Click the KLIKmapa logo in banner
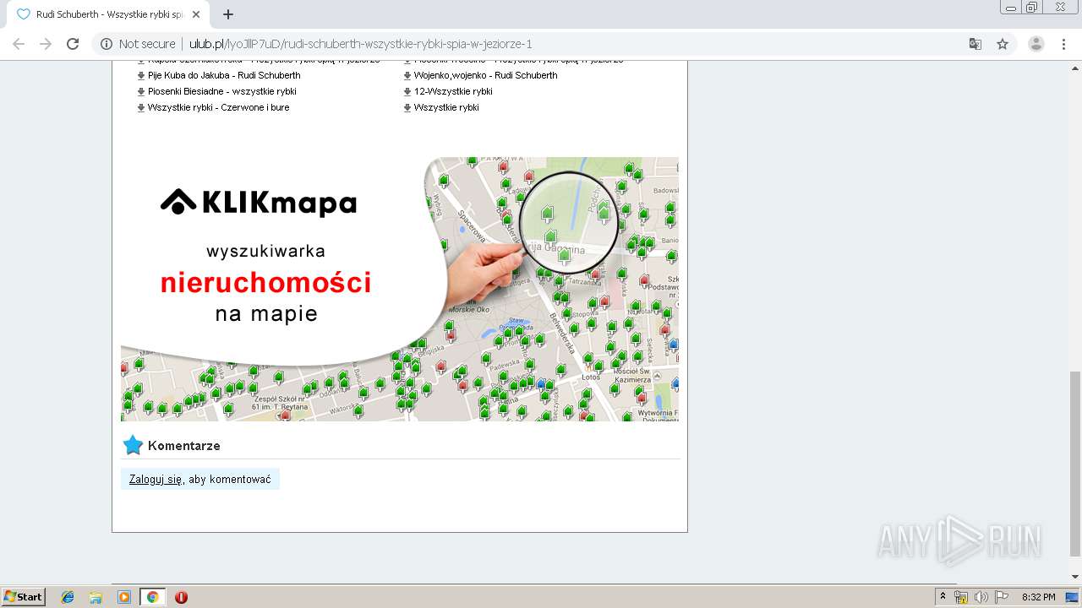 (x=259, y=203)
